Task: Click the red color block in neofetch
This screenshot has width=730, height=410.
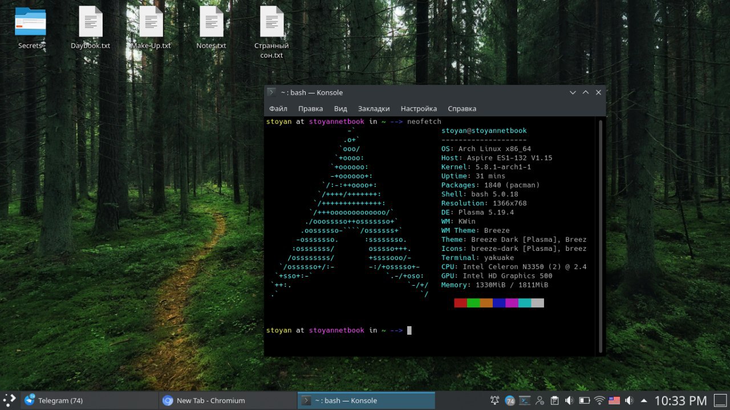Action: [460, 303]
